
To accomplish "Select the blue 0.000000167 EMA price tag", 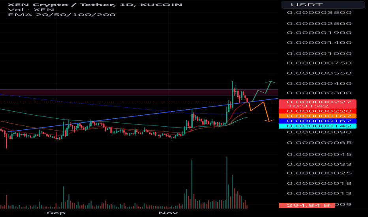I will click(x=317, y=121).
